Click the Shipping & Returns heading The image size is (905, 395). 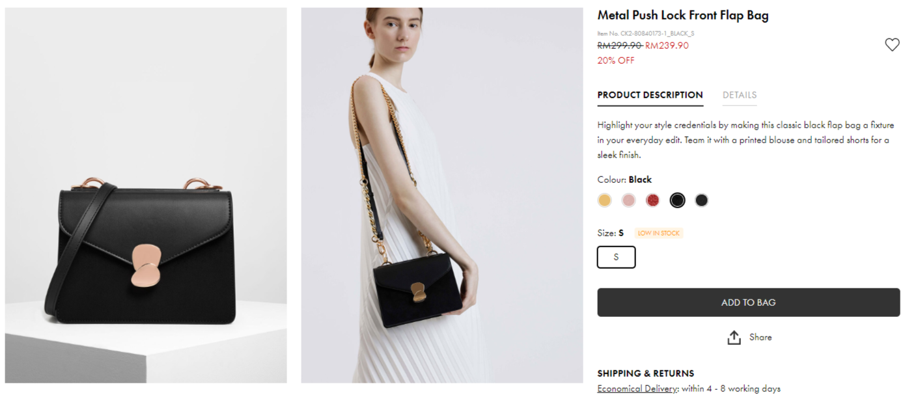(x=645, y=374)
